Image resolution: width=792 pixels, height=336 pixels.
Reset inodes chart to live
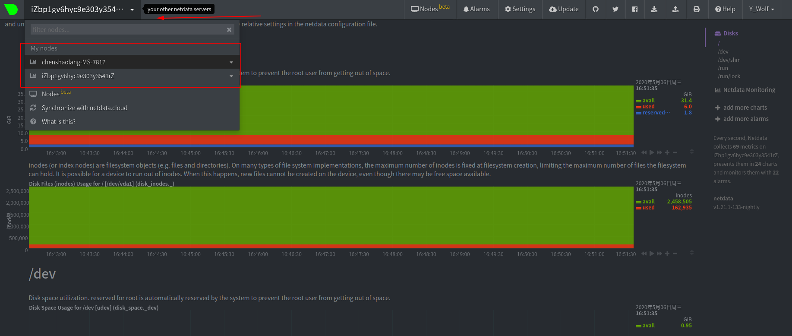(x=652, y=254)
